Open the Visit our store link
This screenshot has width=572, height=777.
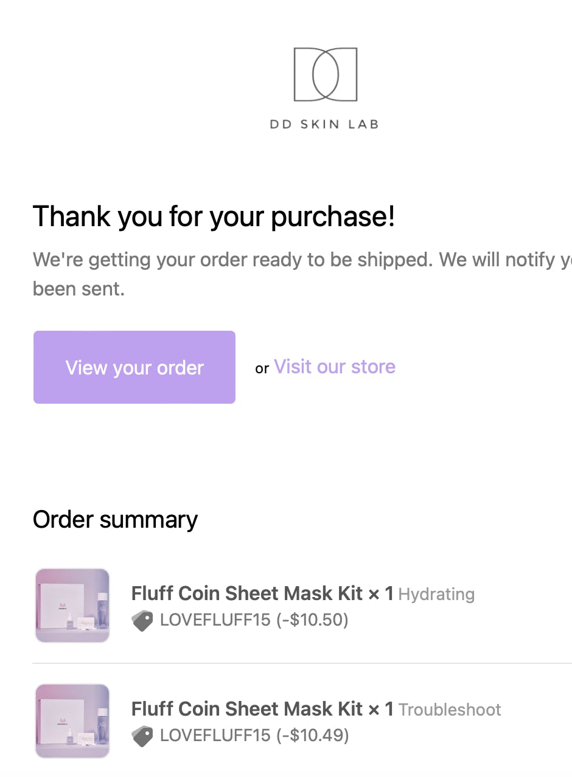(x=334, y=367)
